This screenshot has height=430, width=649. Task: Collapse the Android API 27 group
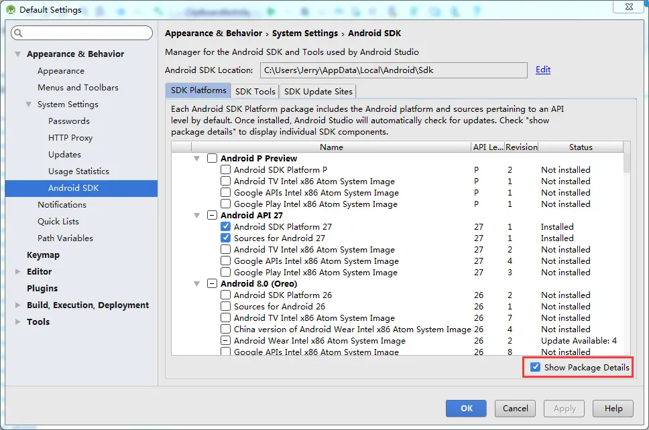[x=197, y=216]
